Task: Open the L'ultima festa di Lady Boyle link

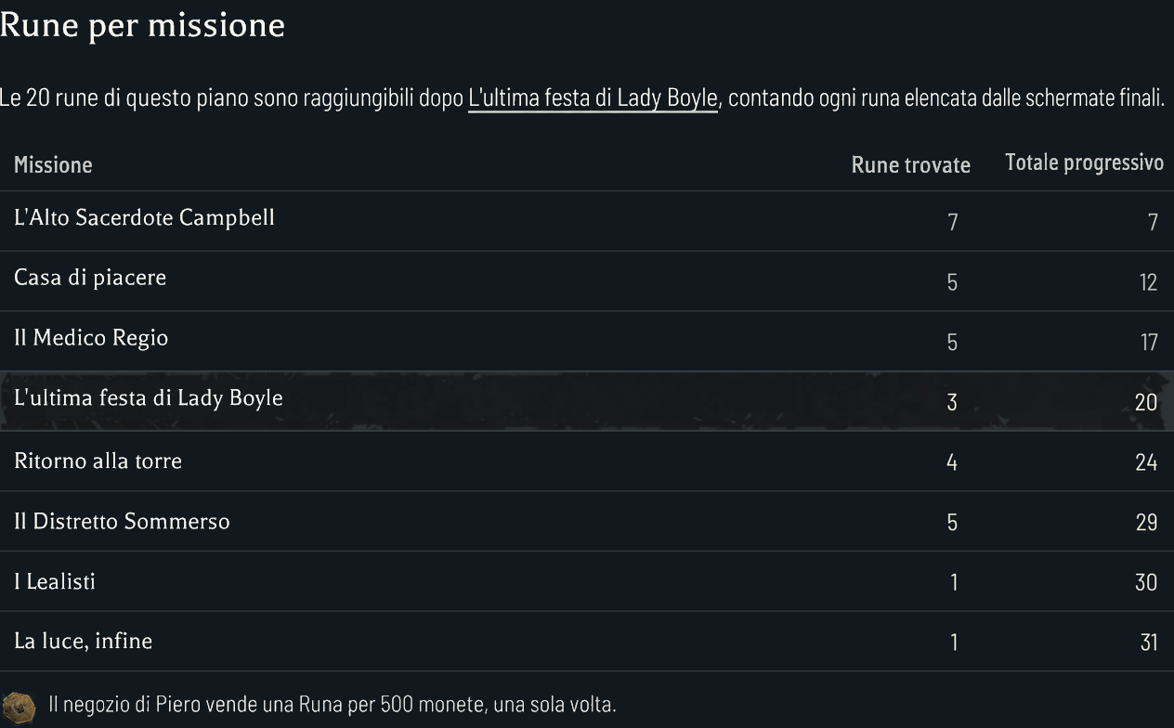Action: (593, 97)
